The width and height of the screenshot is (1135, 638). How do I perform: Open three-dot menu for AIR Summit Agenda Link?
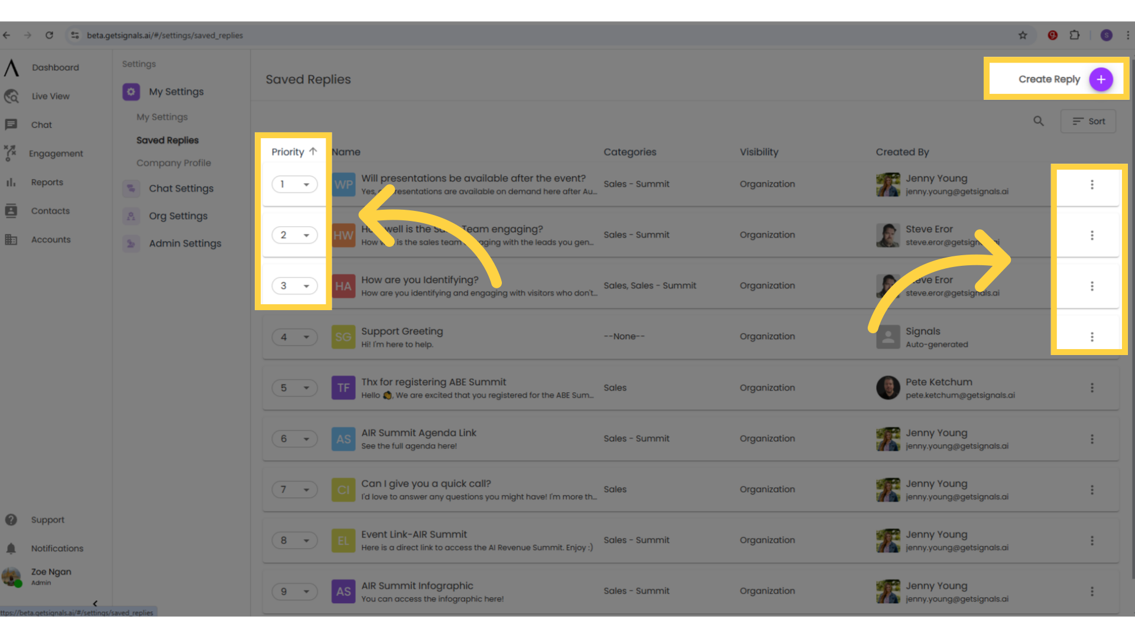tap(1092, 438)
